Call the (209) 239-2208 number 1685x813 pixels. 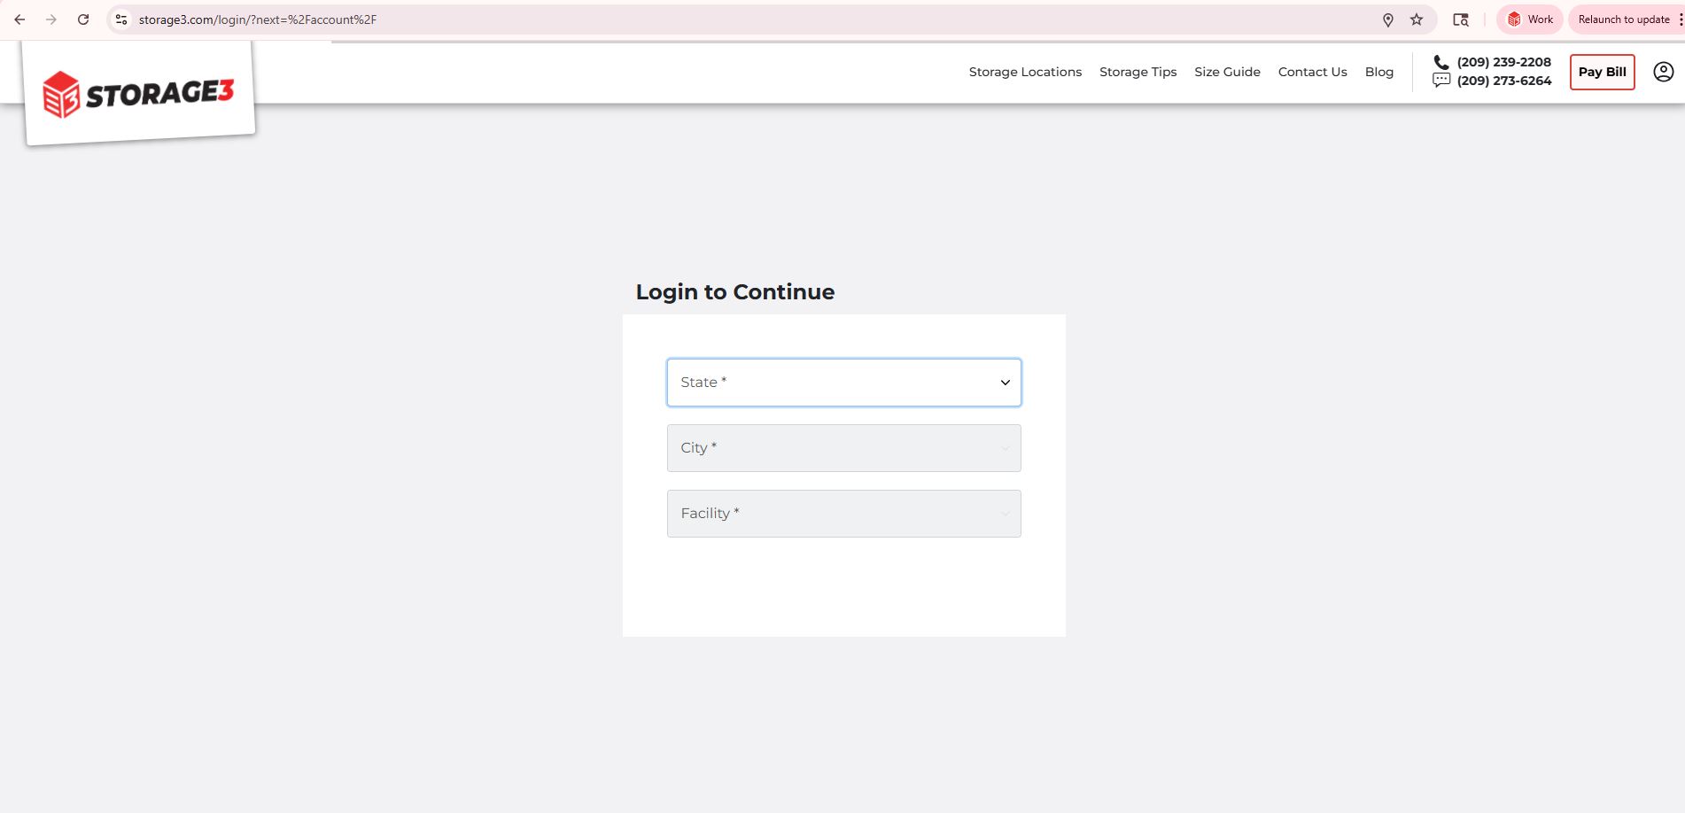coord(1503,62)
